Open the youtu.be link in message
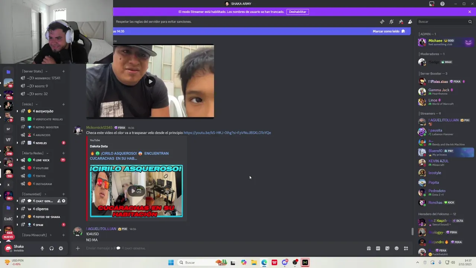476x268 pixels. point(227,133)
